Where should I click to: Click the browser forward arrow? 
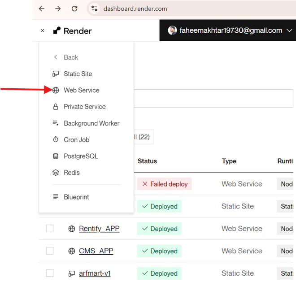[58, 9]
